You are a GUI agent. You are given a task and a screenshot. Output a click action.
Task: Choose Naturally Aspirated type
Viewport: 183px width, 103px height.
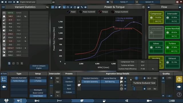point(19,78)
